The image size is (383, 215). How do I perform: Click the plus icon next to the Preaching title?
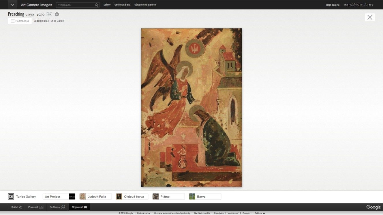coord(57,14)
